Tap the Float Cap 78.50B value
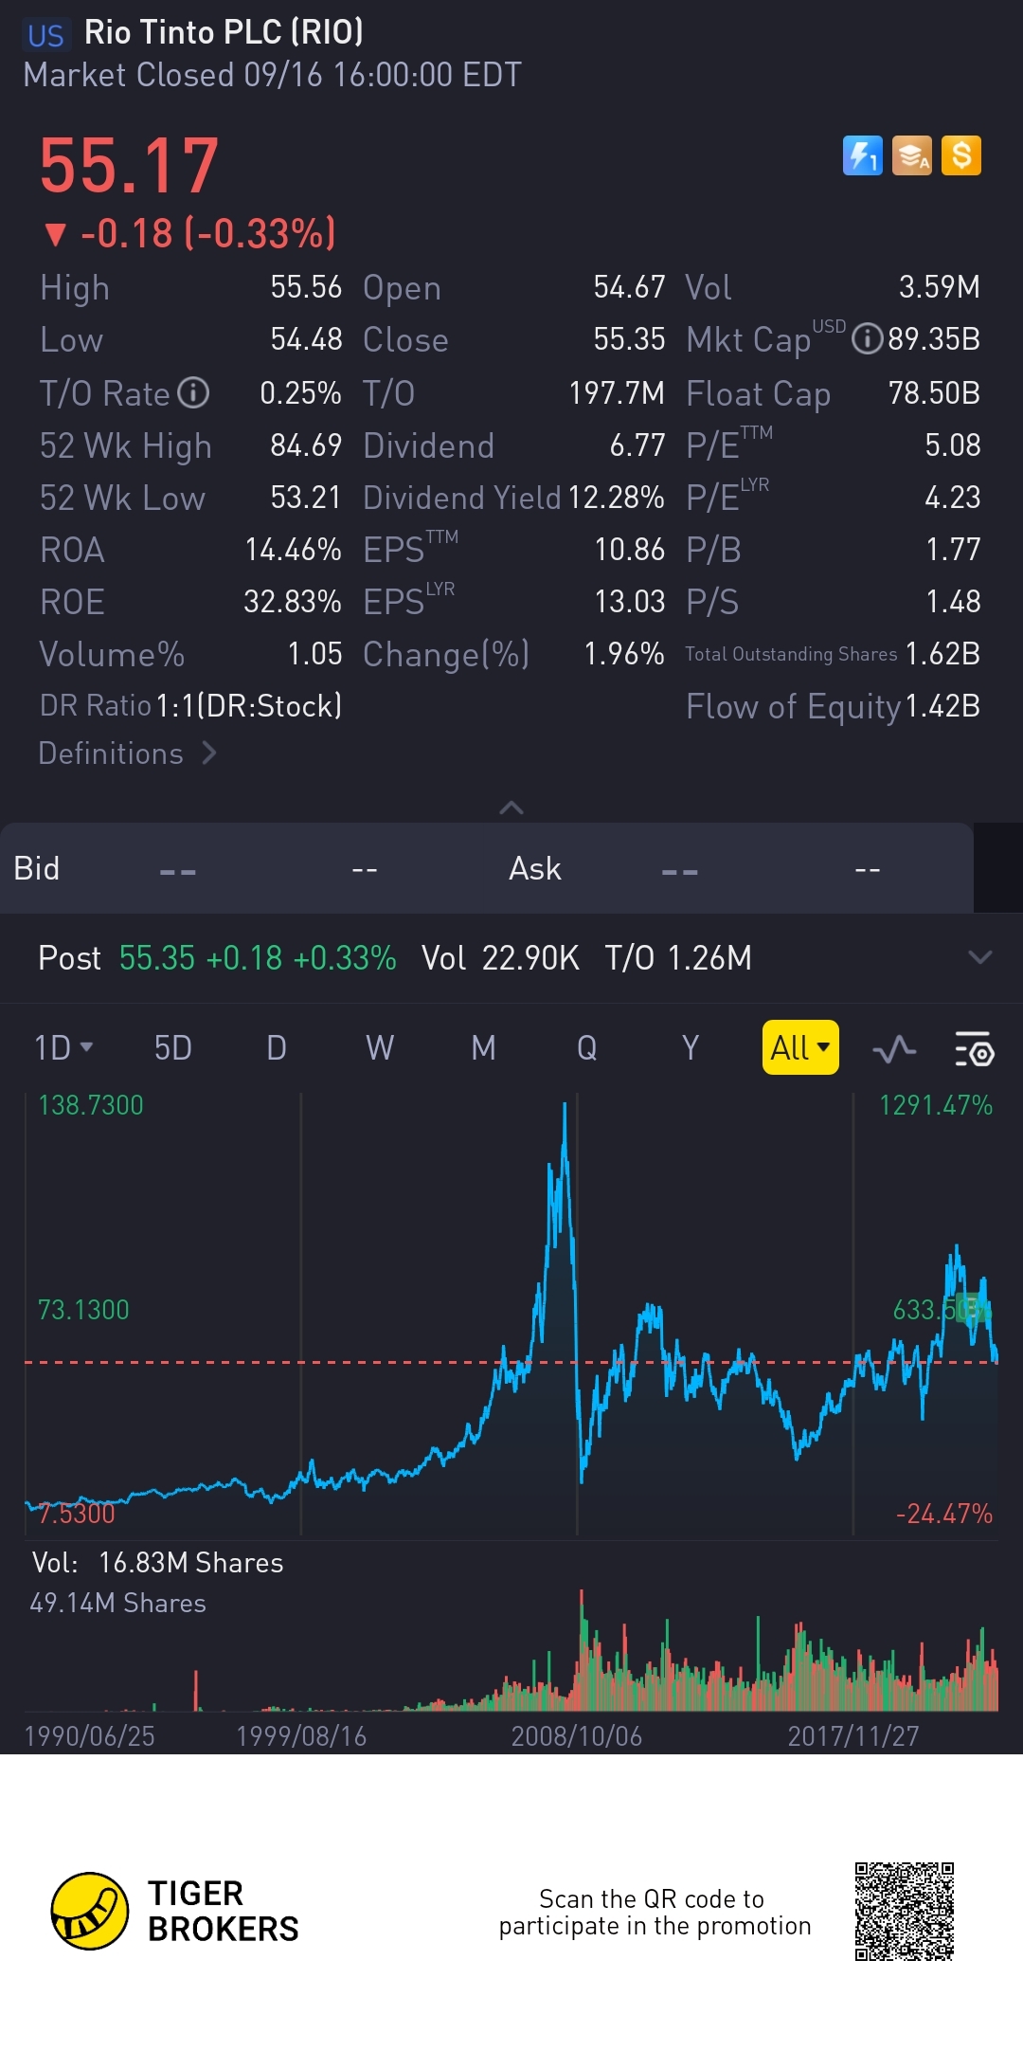Image resolution: width=1023 pixels, height=2069 pixels. 934,392
